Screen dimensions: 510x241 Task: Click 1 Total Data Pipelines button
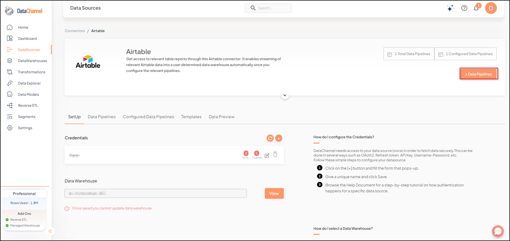409,54
